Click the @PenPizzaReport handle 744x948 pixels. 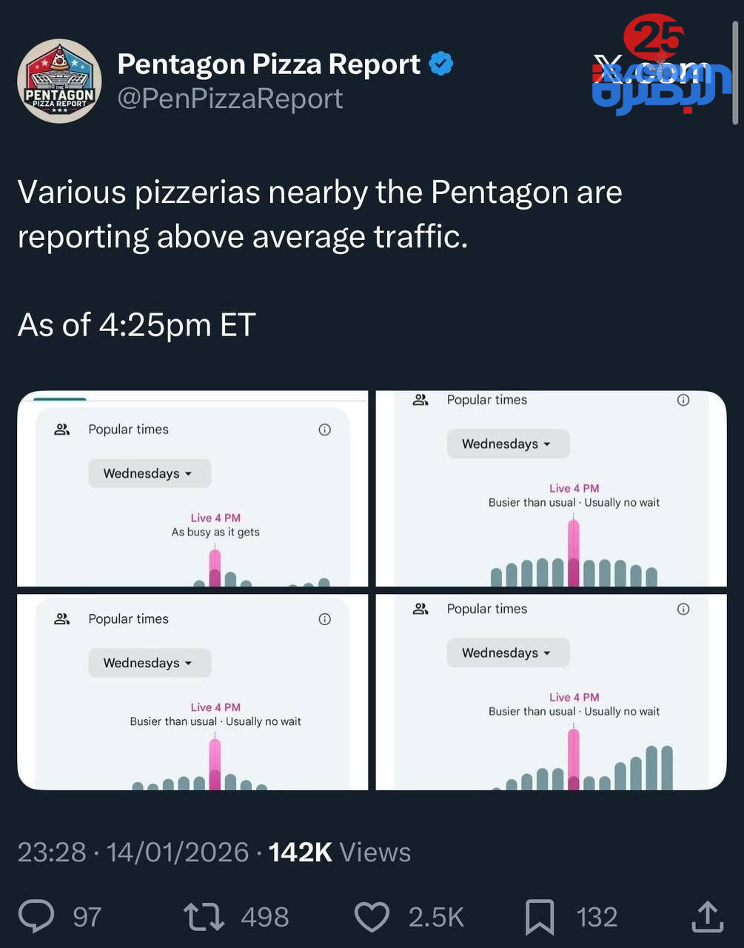pyautogui.click(x=230, y=99)
